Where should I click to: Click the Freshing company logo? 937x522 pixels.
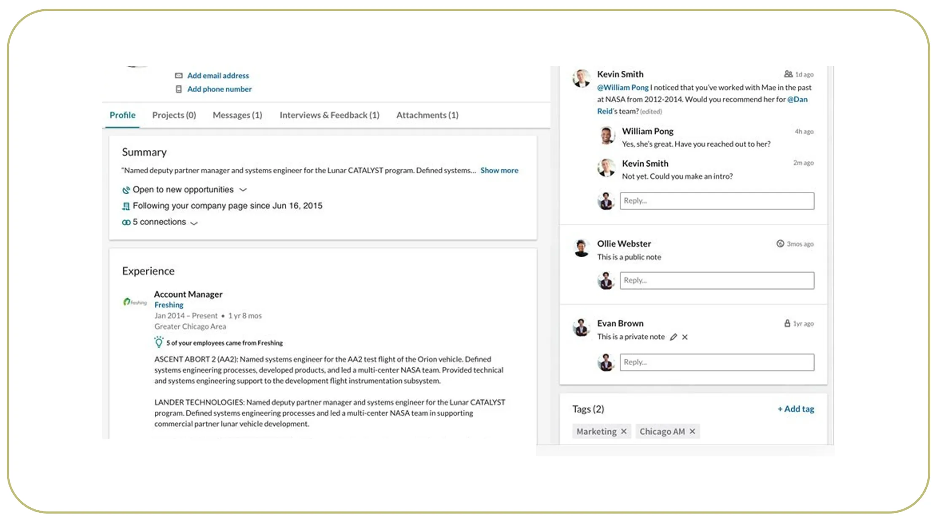pyautogui.click(x=135, y=302)
